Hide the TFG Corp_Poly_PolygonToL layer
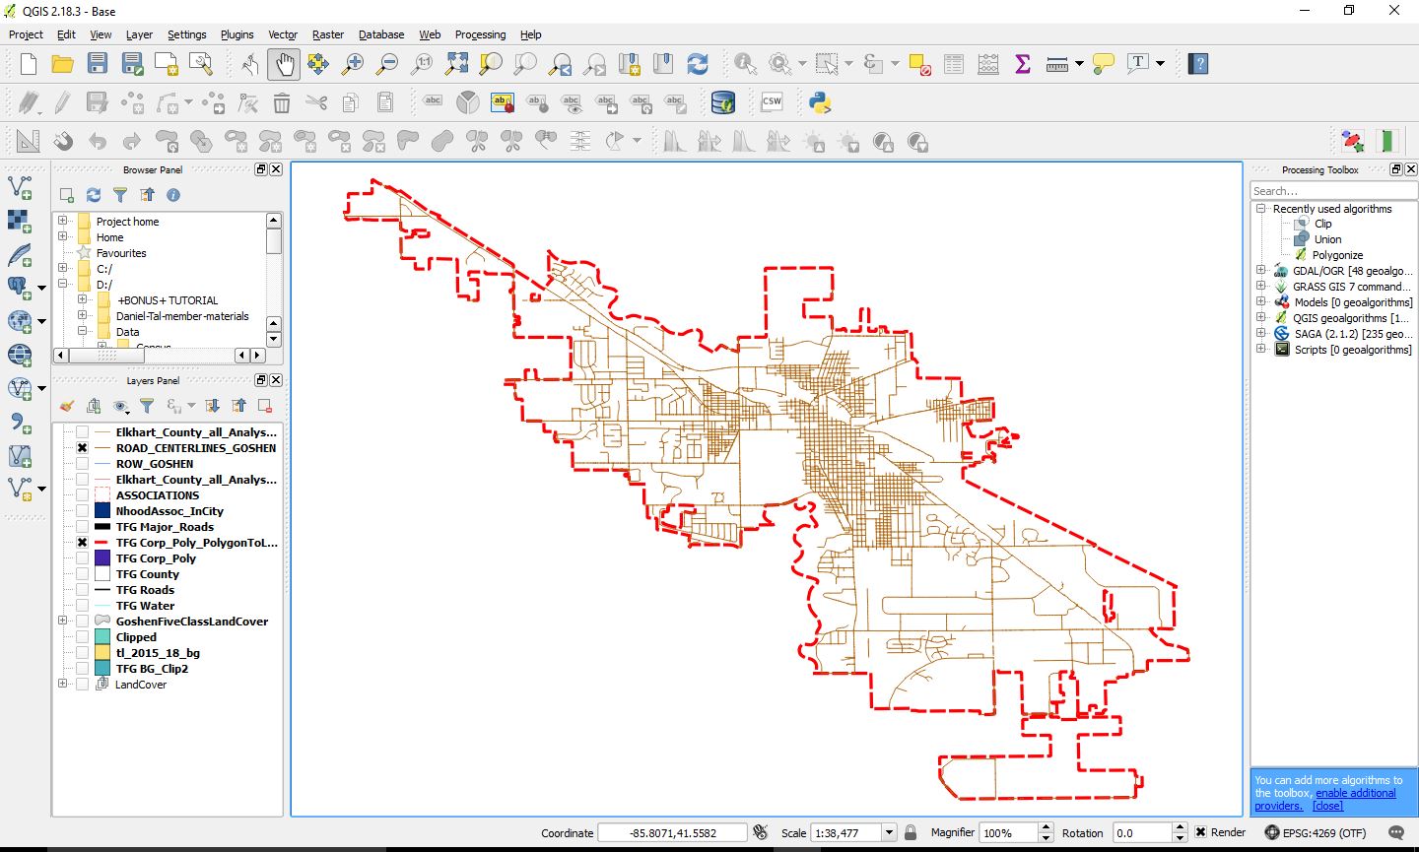The image size is (1419, 852). [83, 543]
